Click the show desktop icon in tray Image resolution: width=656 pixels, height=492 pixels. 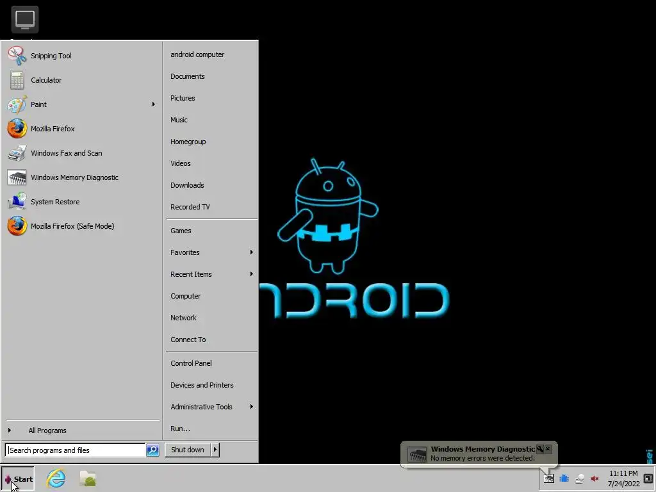pos(648,479)
